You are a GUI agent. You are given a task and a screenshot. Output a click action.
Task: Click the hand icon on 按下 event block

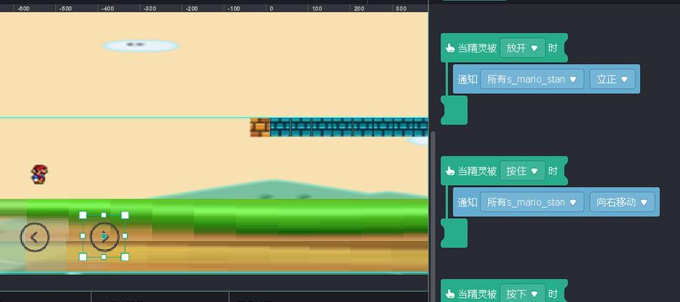point(450,294)
